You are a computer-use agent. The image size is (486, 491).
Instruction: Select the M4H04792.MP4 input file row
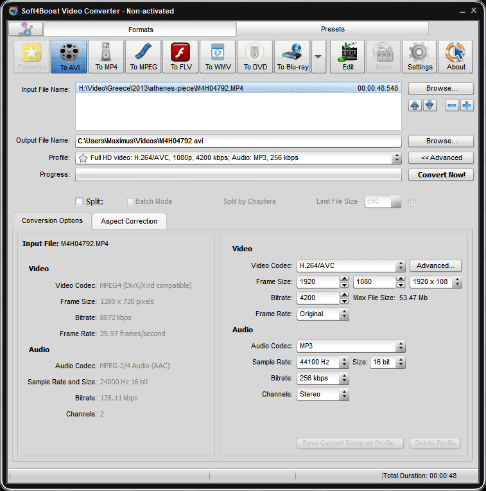238,88
